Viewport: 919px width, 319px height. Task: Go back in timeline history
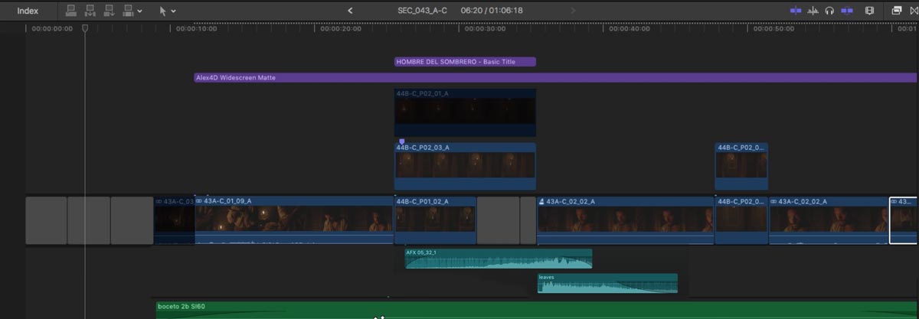[x=351, y=11]
